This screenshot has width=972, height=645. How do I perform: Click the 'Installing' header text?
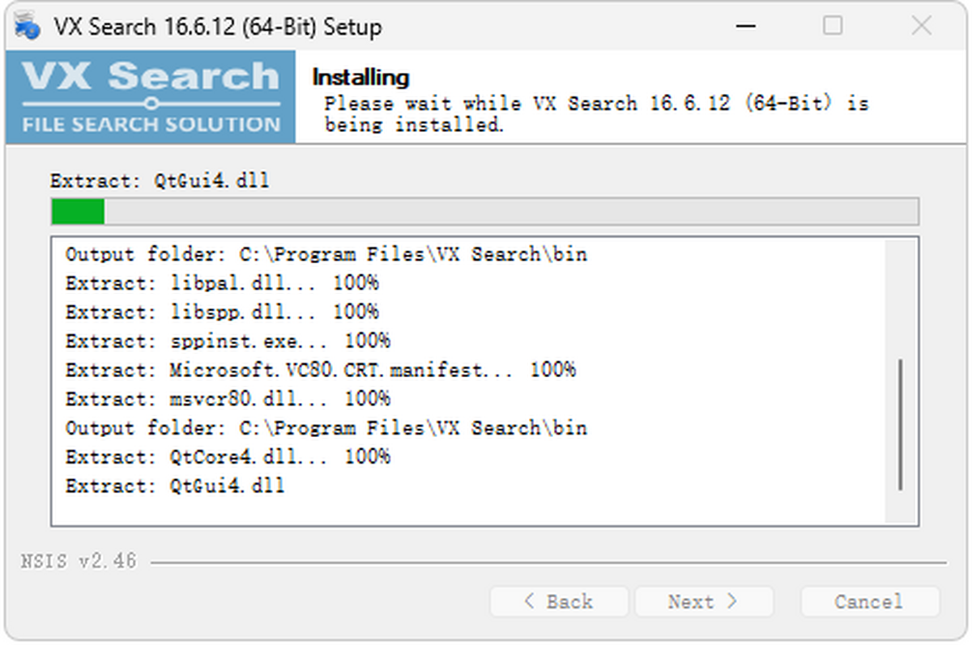(361, 77)
